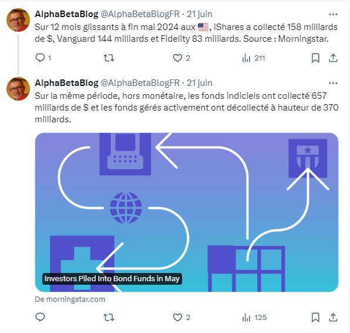Reply to the second tweet about fonds indiciels
This screenshot has height=333, width=350.
click(x=40, y=317)
